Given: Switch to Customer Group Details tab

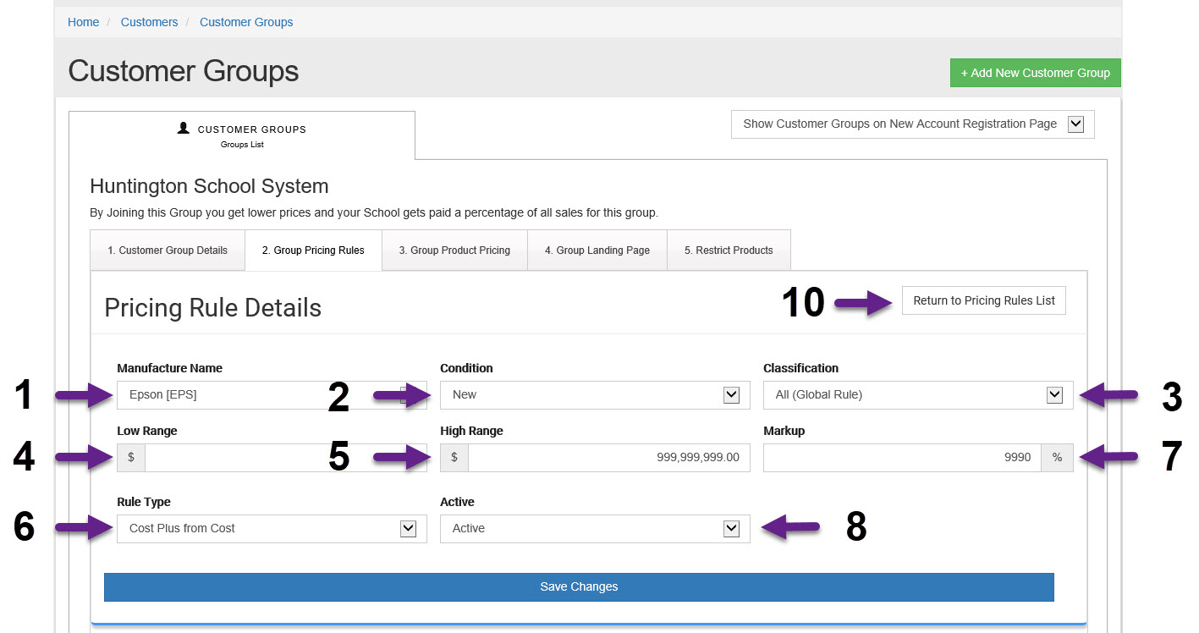Looking at the screenshot, I should point(168,250).
